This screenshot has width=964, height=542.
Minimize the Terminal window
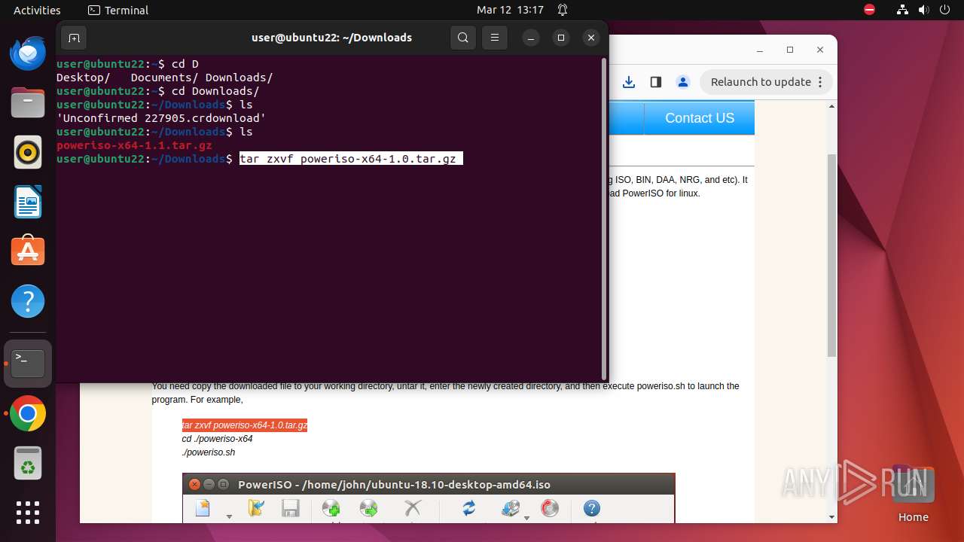click(x=531, y=38)
